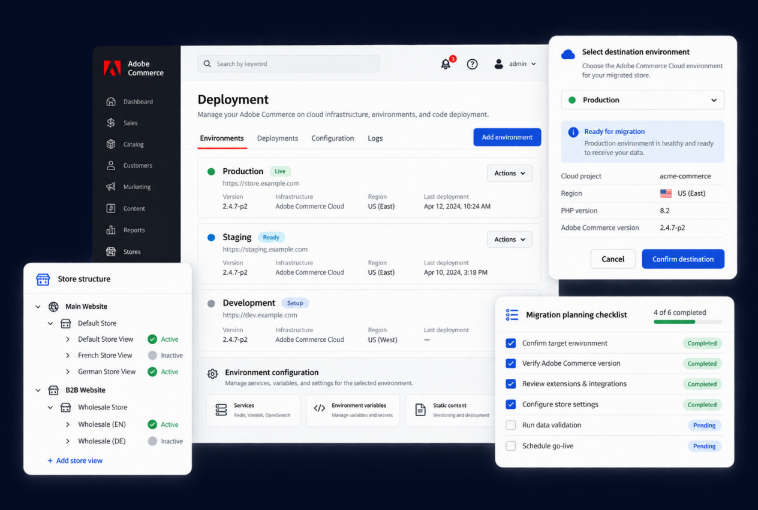Click the Search by keyword field
This screenshot has width=758, height=510.
pos(288,64)
